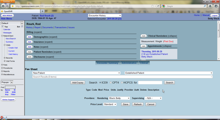Click the Add icon beside Appointments
The height and width of the screenshot is (120, 220).
pyautogui.click(x=143, y=46)
